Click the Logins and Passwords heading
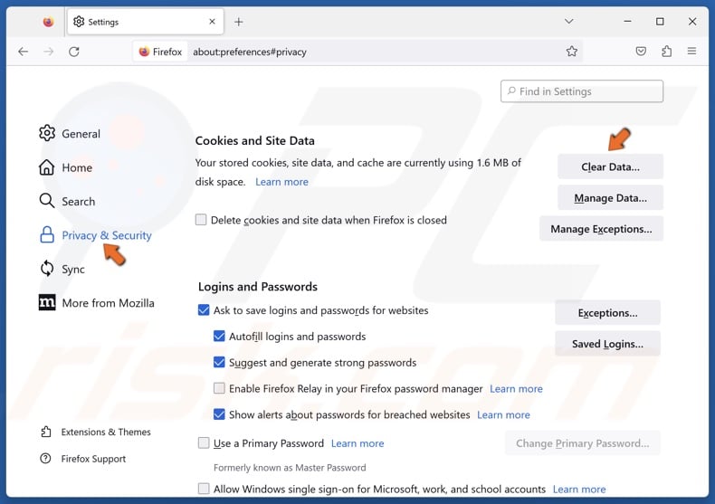715x504 pixels. click(x=258, y=287)
